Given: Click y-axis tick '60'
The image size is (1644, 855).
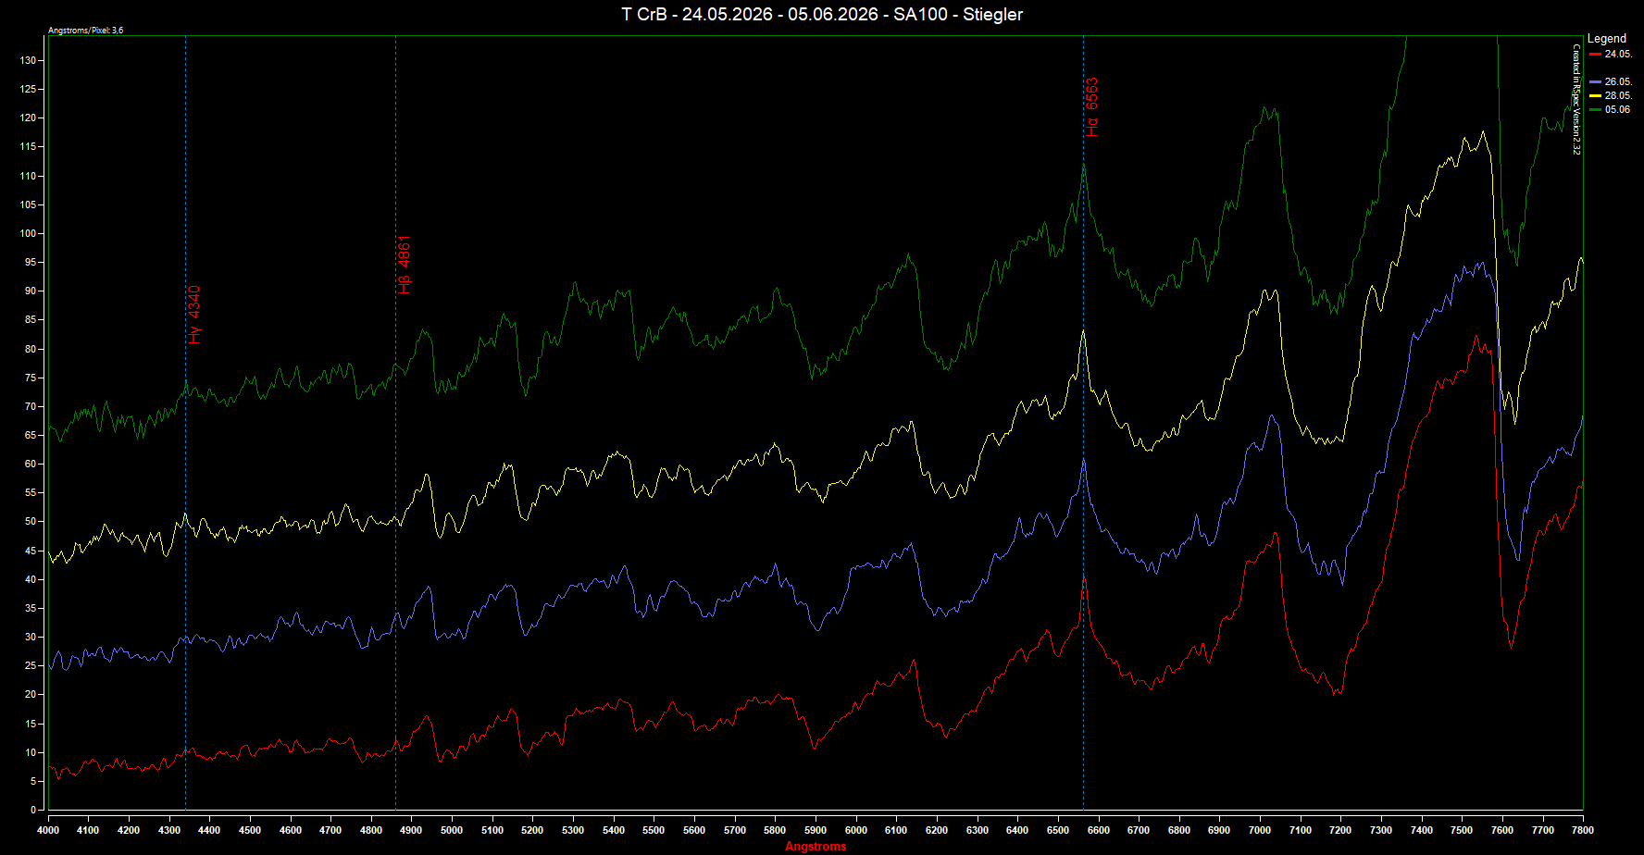Looking at the screenshot, I should (31, 464).
